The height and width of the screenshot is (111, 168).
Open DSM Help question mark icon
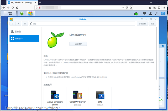(x=22, y=13)
